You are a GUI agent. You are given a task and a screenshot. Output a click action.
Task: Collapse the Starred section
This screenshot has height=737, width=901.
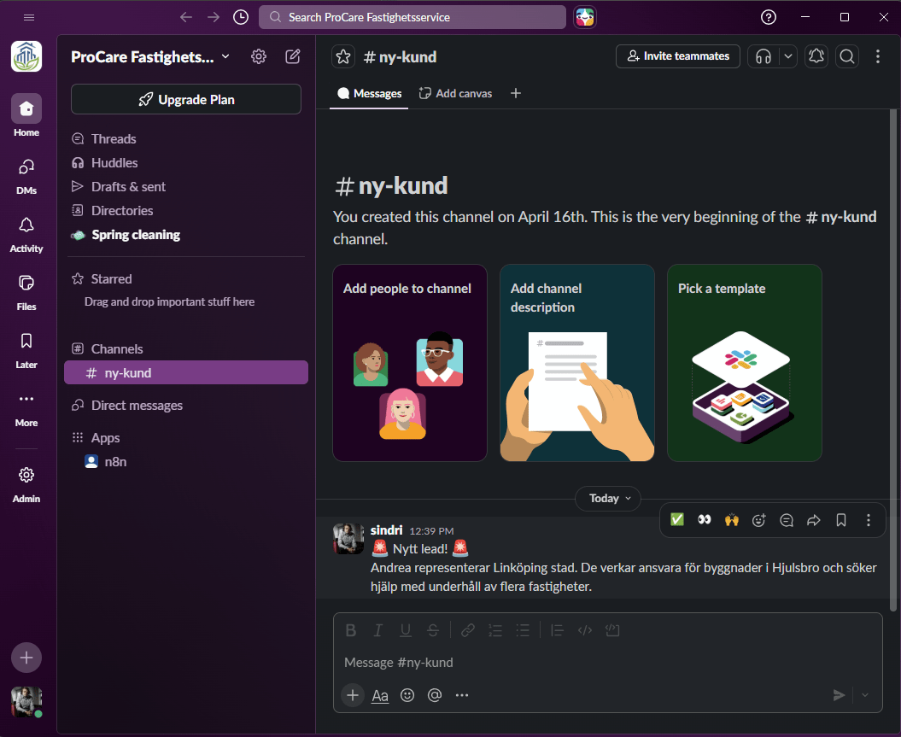(112, 278)
